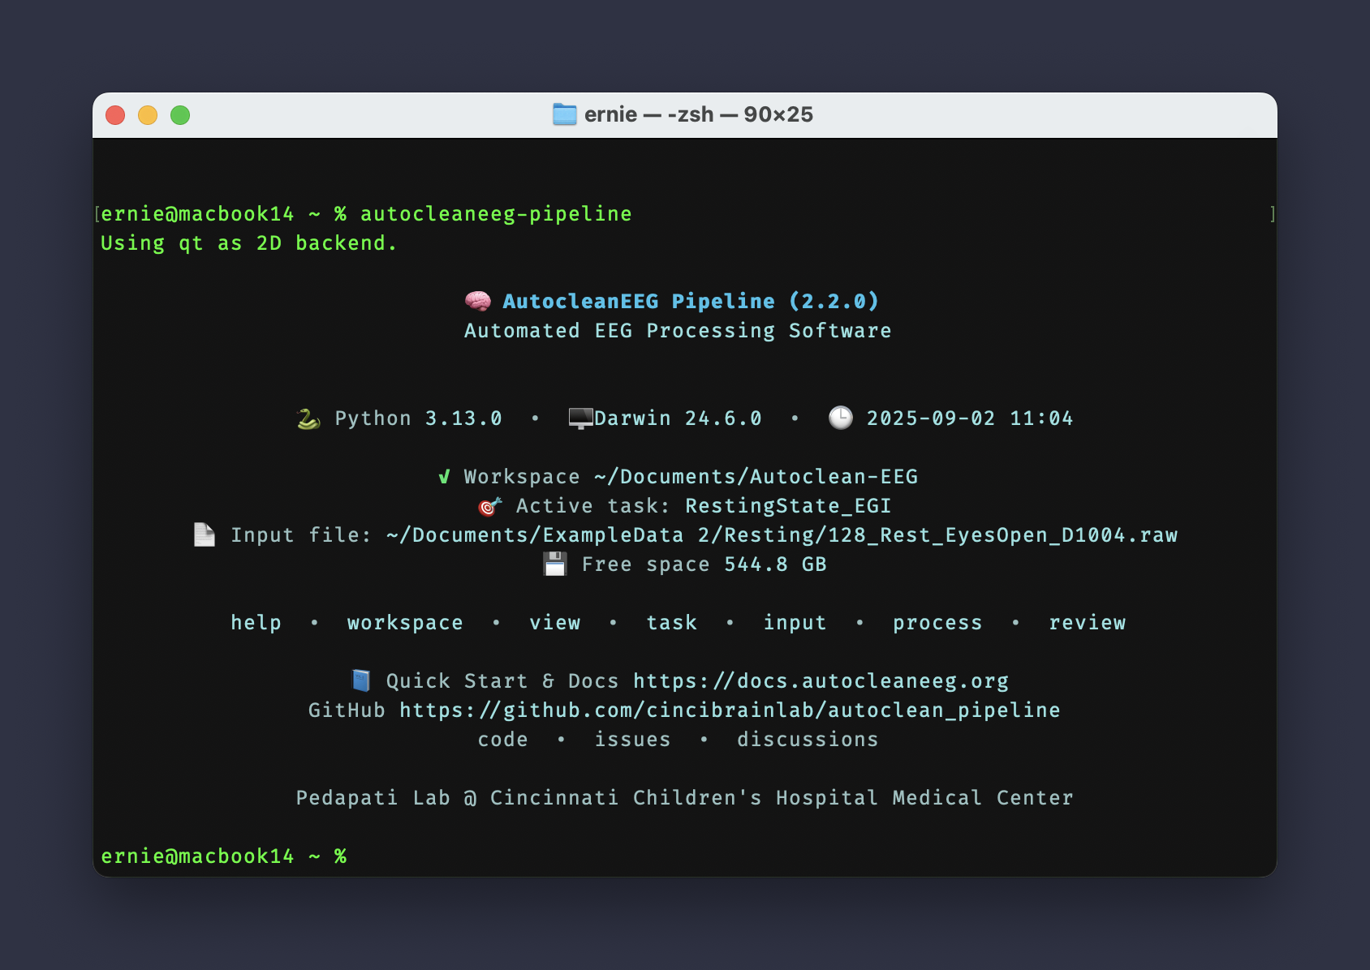Viewport: 1370px width, 970px height.
Task: Select the 'view' command text
Action: pos(555,622)
